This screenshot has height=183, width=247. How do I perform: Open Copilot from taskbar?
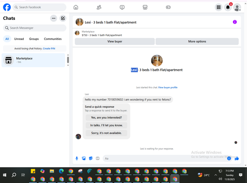(42, 171)
